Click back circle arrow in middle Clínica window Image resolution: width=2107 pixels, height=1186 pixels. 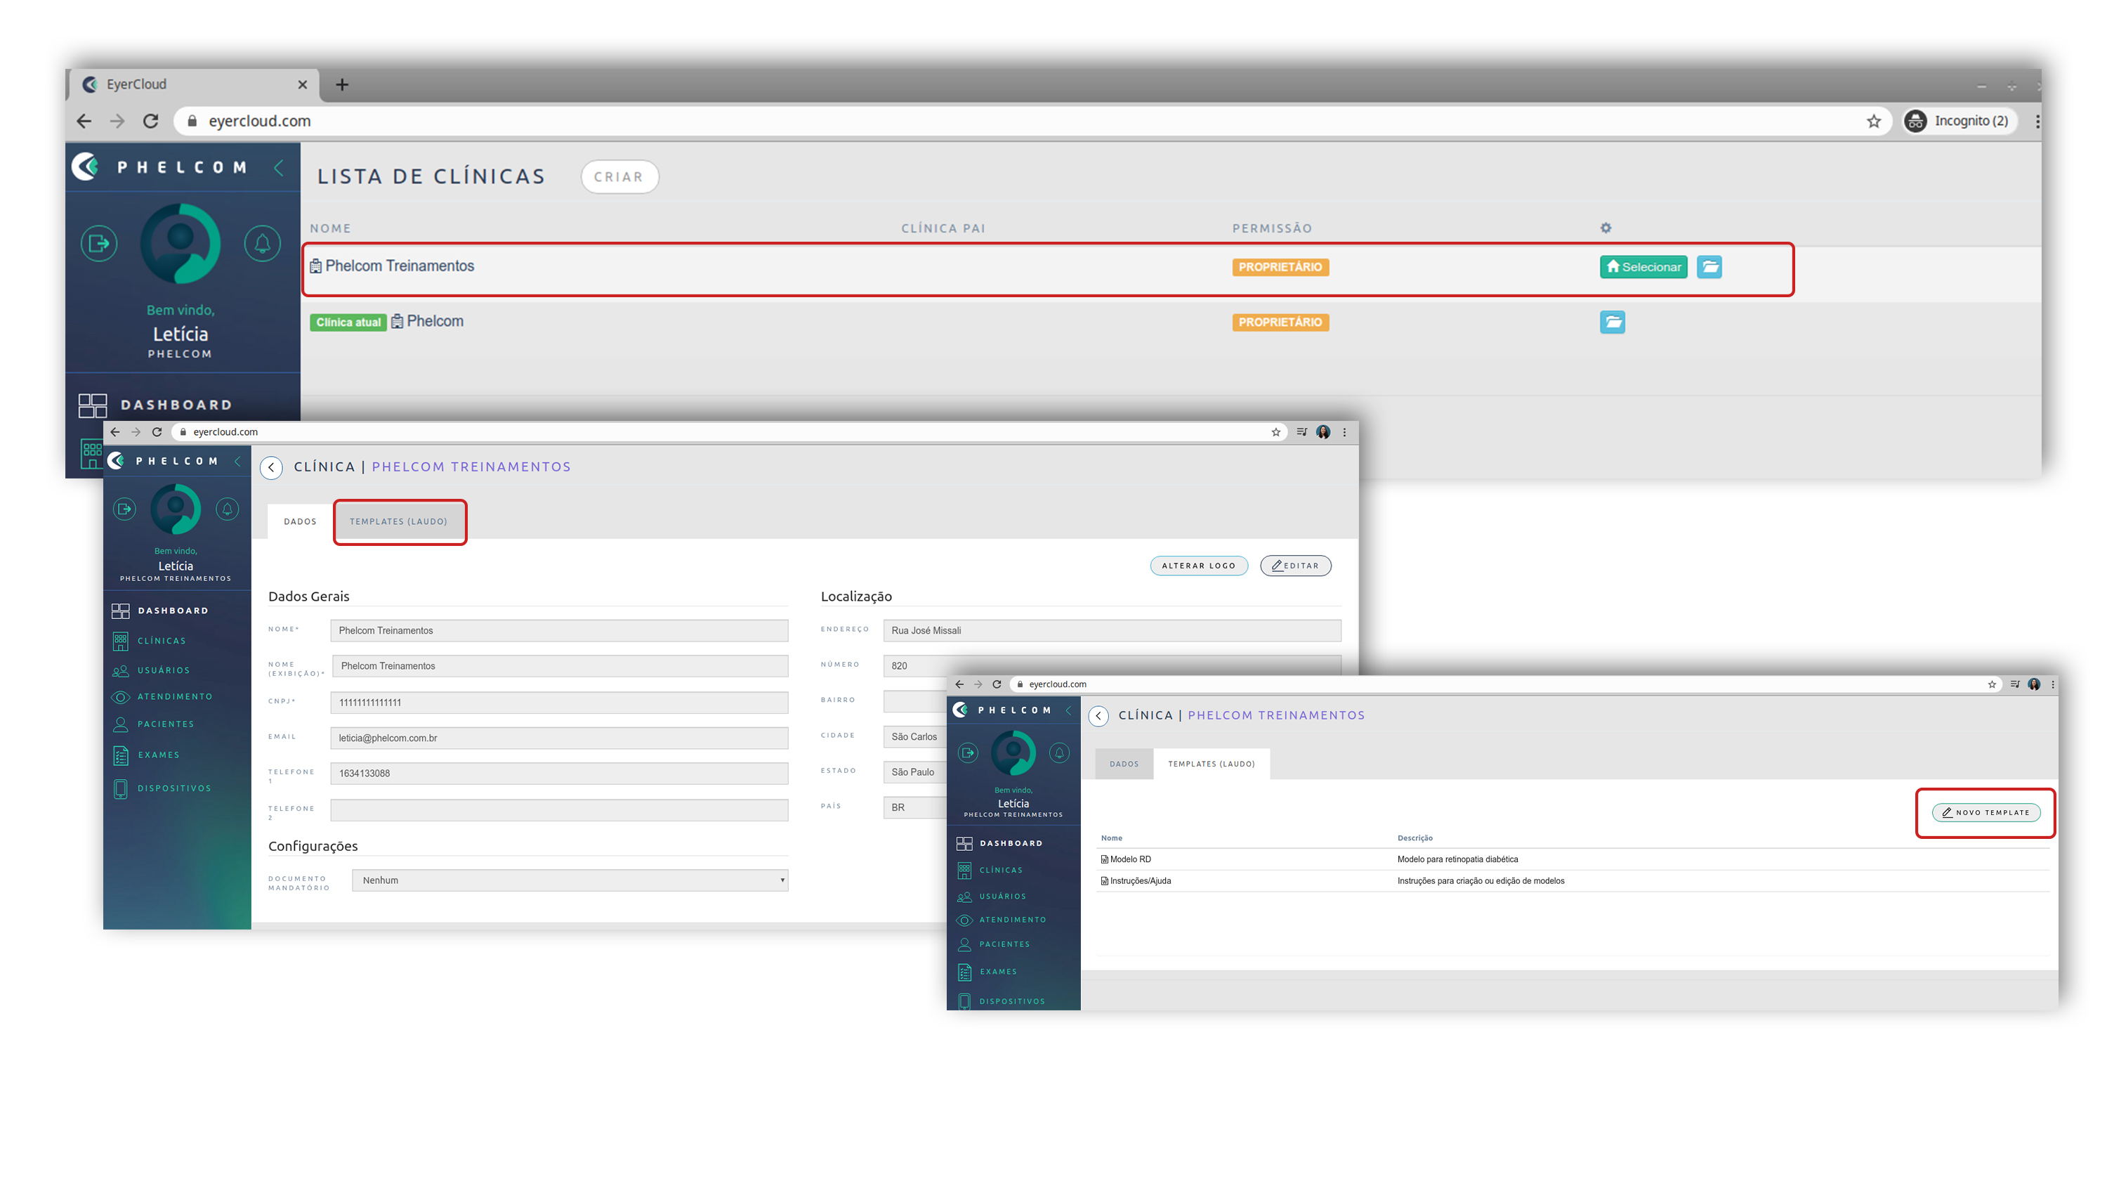click(x=272, y=467)
